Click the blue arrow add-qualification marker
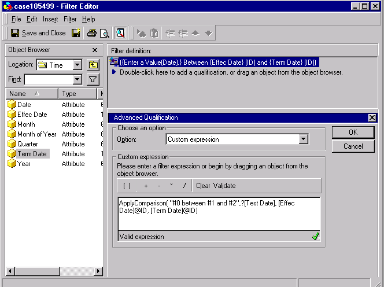The height and width of the screenshot is (287, 384). pyautogui.click(x=113, y=72)
